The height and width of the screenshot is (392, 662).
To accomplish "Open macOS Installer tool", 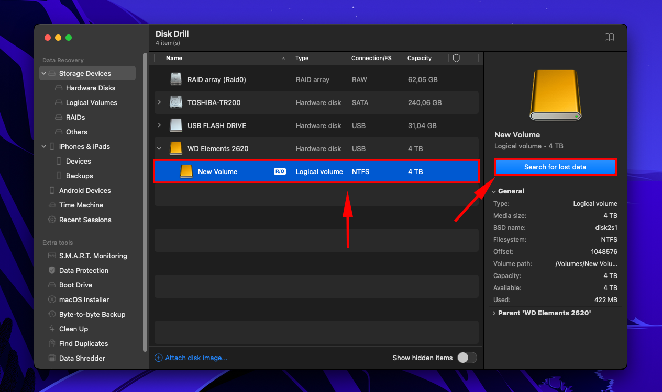I will [x=84, y=299].
